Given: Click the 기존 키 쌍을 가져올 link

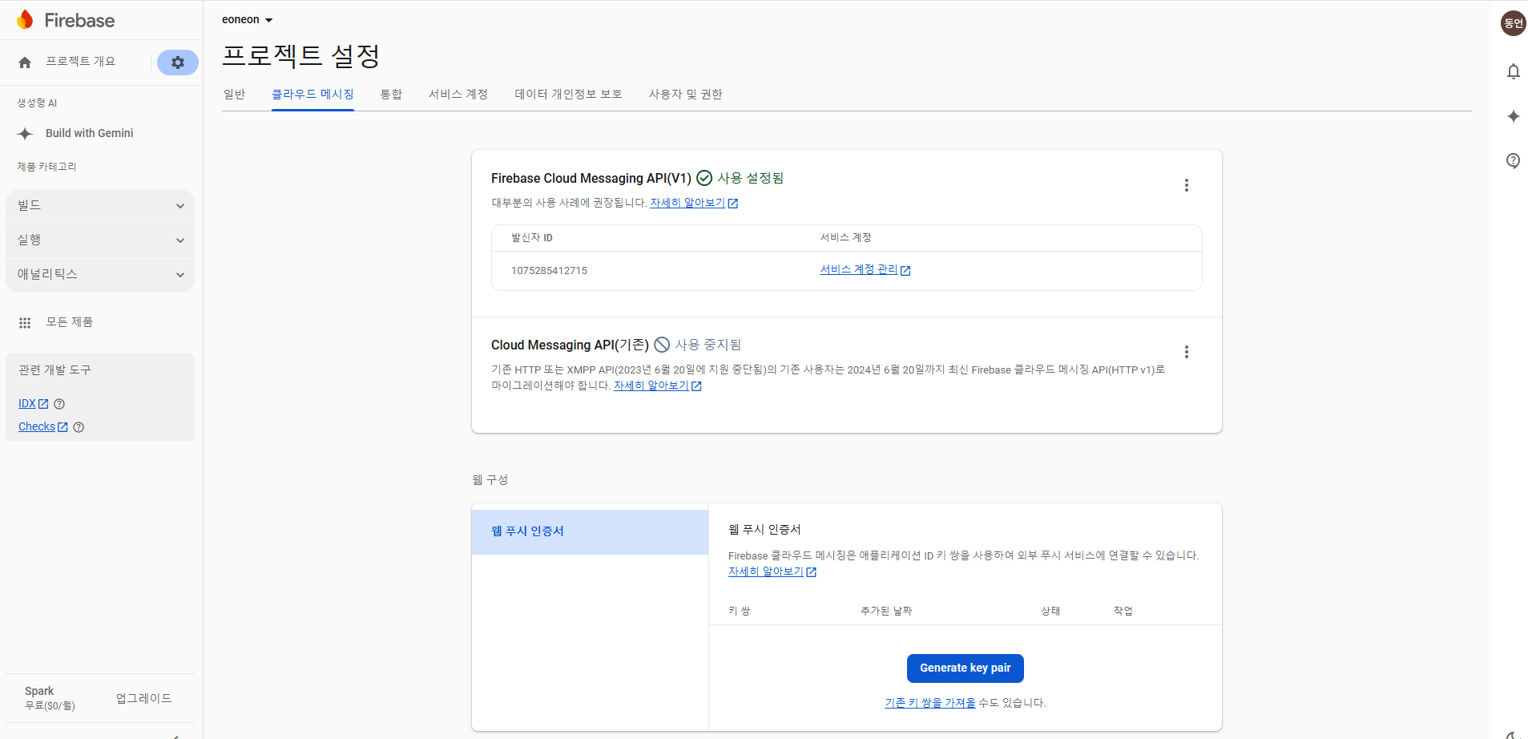Looking at the screenshot, I should tap(930, 703).
